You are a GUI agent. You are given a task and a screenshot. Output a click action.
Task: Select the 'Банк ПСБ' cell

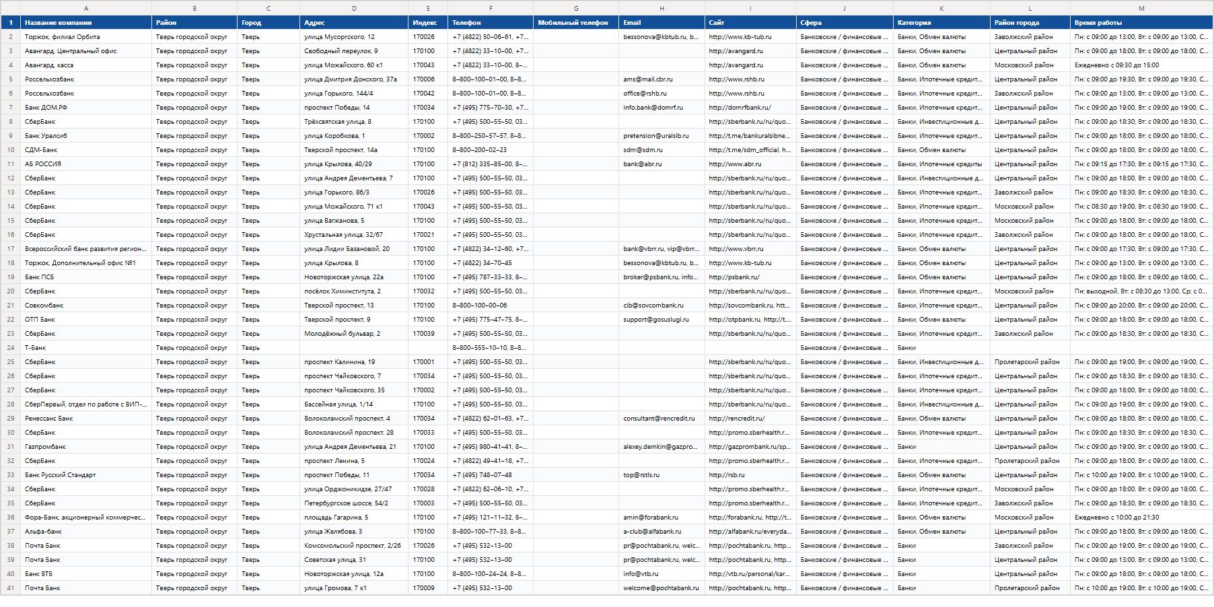(86, 277)
